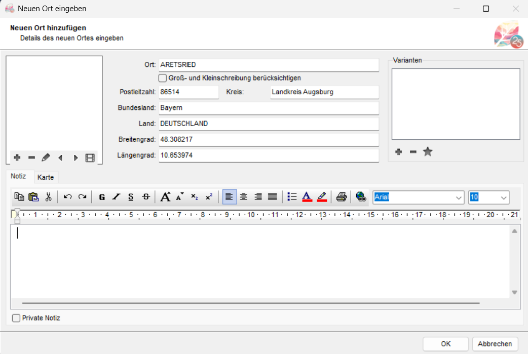Justify the note text
The width and height of the screenshot is (528, 354).
(273, 196)
